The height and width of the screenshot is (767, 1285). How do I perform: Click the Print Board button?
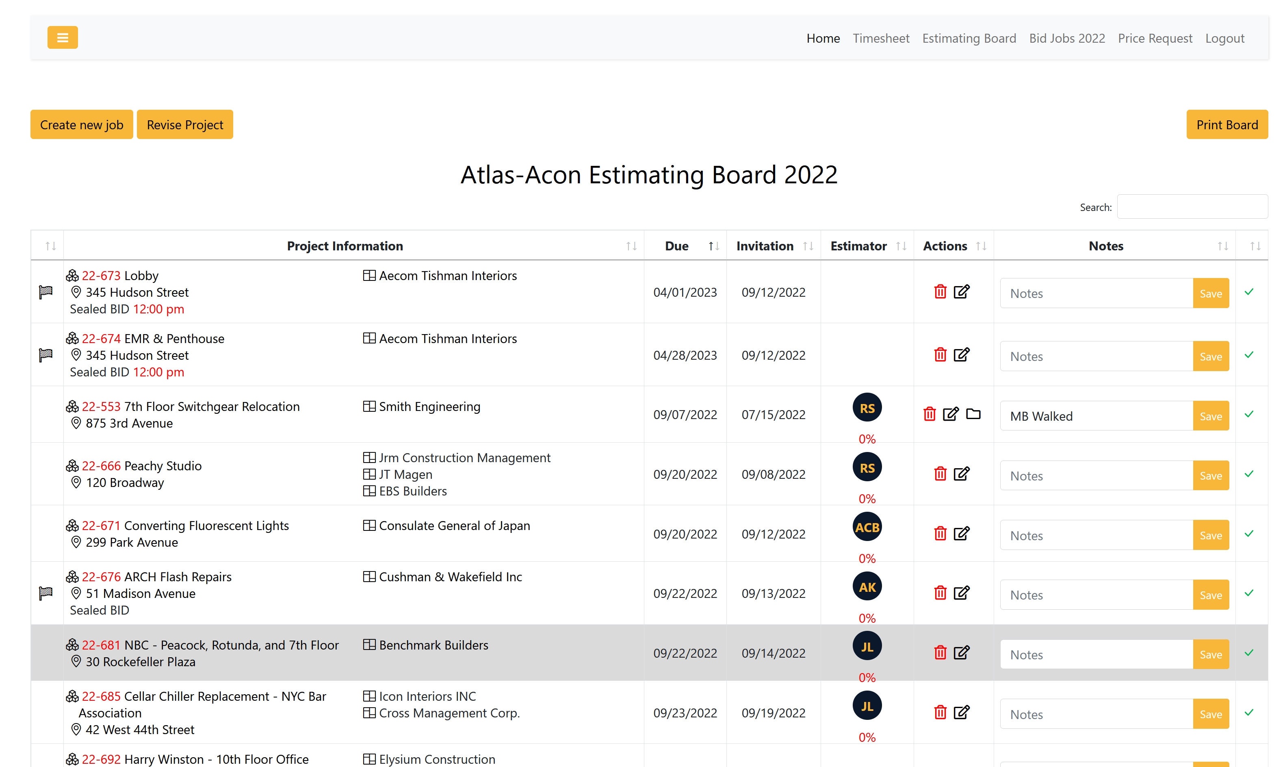(1226, 124)
